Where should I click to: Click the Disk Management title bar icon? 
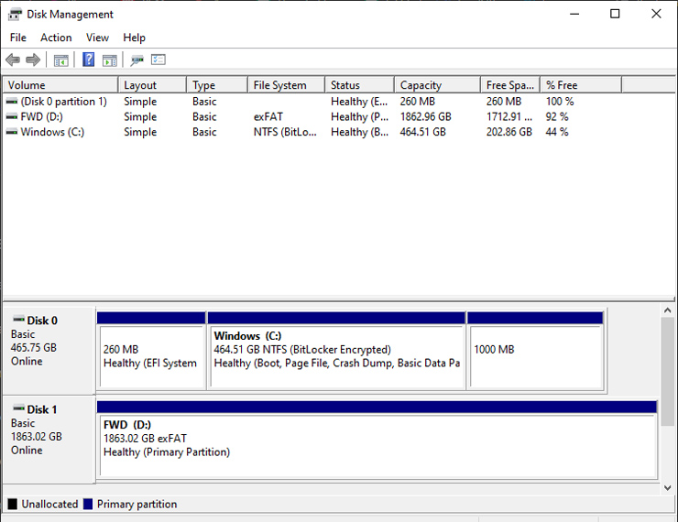(15, 15)
